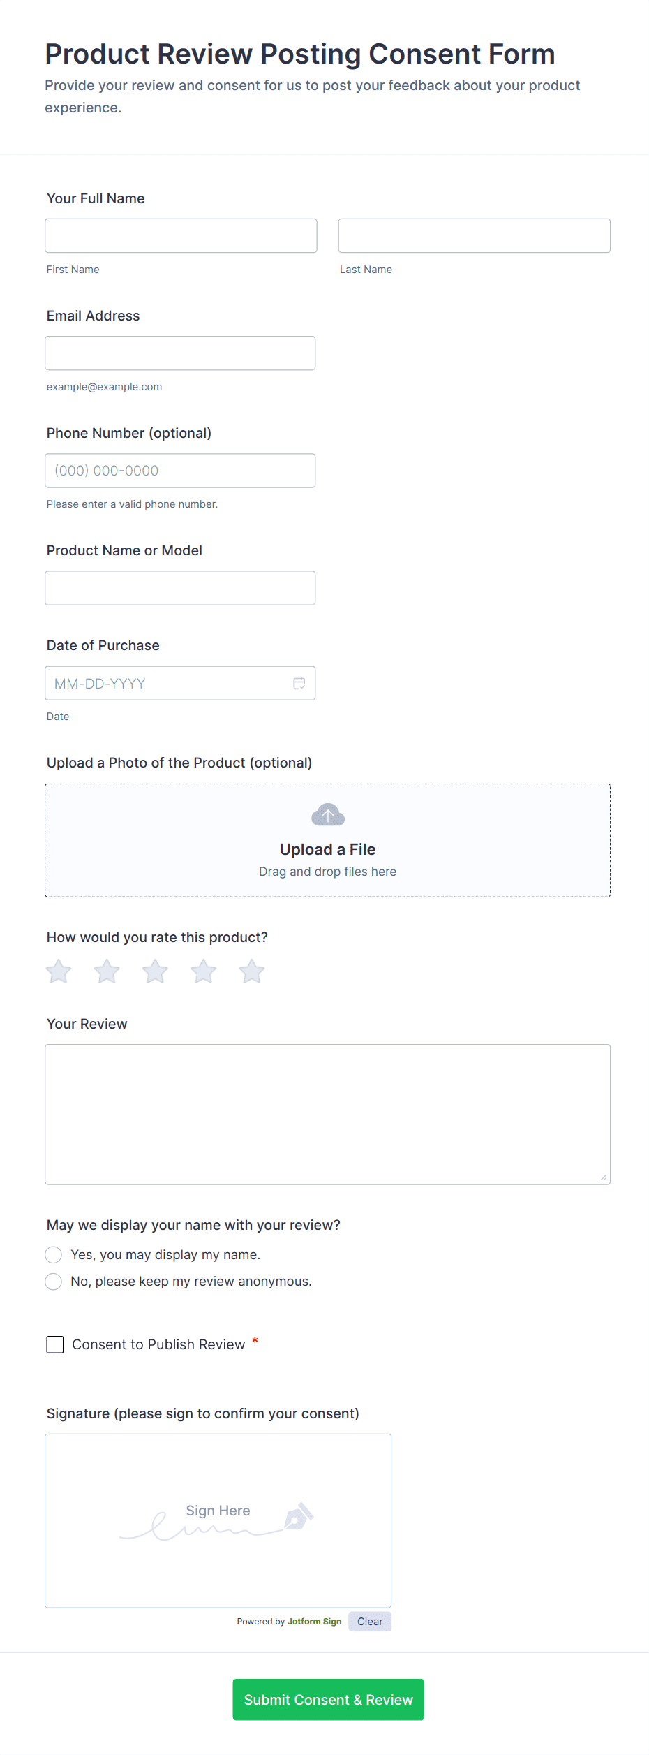
Task: Select the second rating star
Action: coord(106,971)
